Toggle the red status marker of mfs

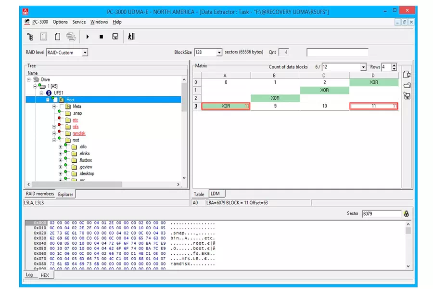pyautogui.click(x=59, y=124)
